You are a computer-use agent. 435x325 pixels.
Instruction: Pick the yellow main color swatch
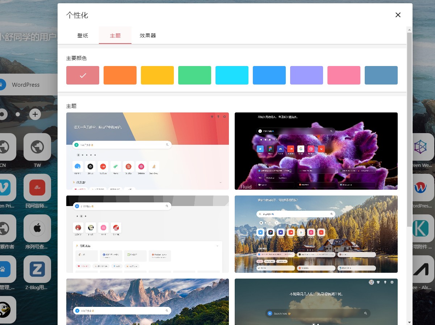coord(157,75)
